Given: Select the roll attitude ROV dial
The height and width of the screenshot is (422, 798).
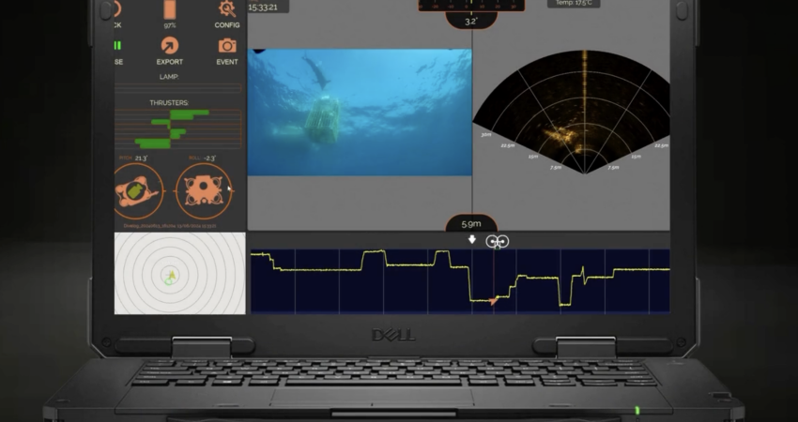Looking at the screenshot, I should 204,191.
